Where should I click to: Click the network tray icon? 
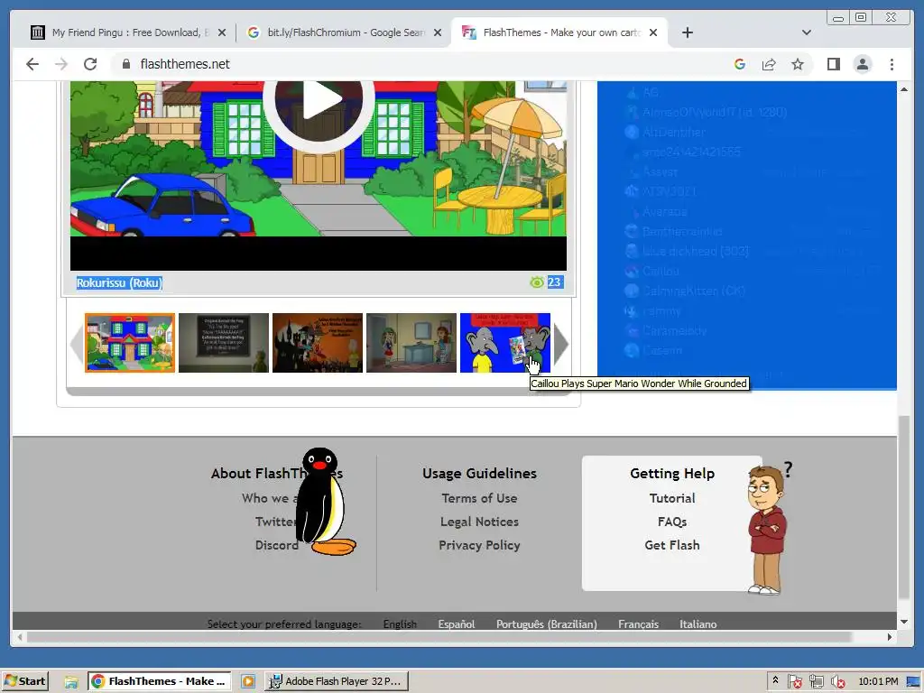click(816, 682)
